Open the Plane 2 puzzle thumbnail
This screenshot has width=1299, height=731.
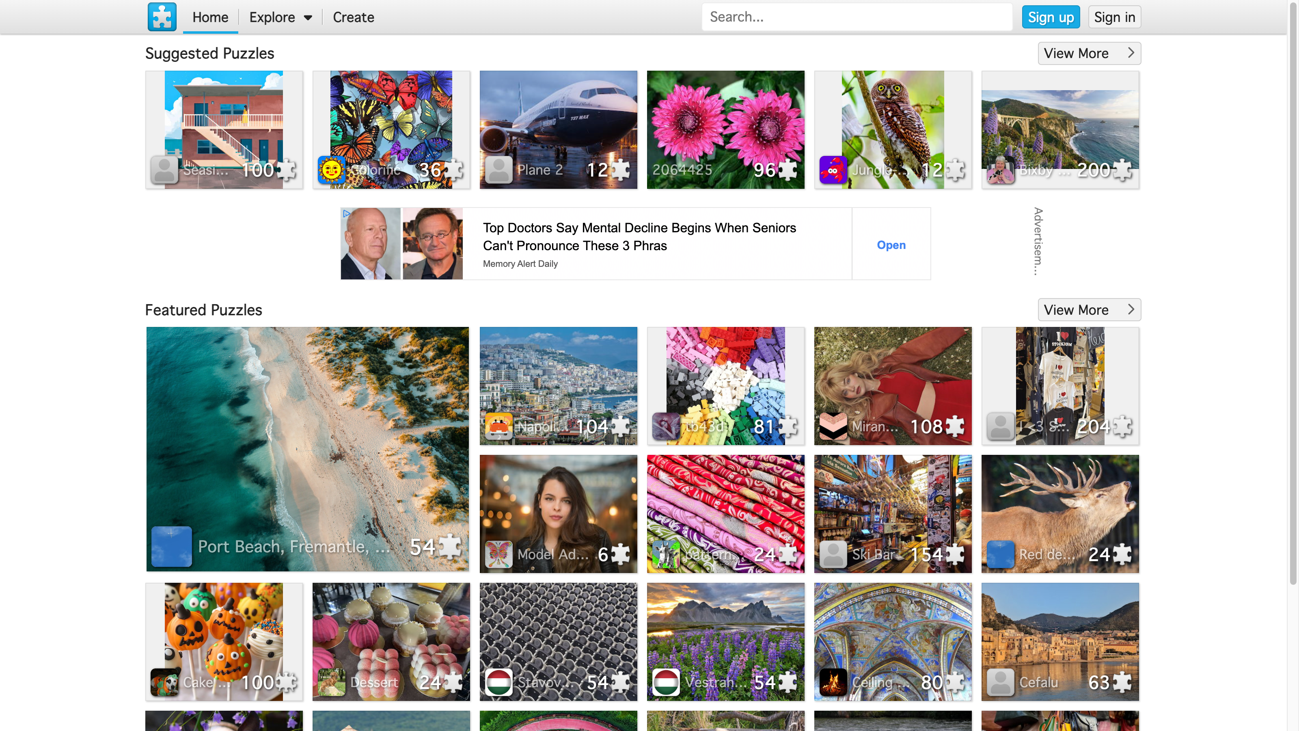558,130
